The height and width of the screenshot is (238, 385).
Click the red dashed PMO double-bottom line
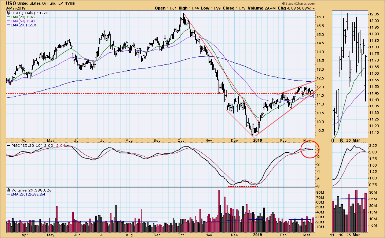coord(243,186)
